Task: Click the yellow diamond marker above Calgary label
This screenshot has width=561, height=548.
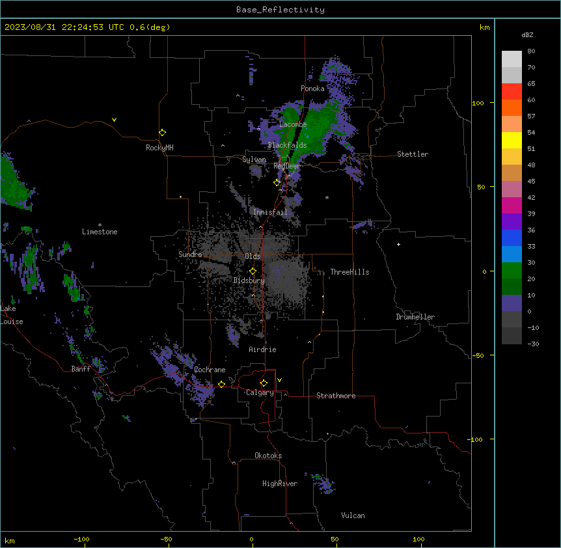Action: [x=264, y=383]
